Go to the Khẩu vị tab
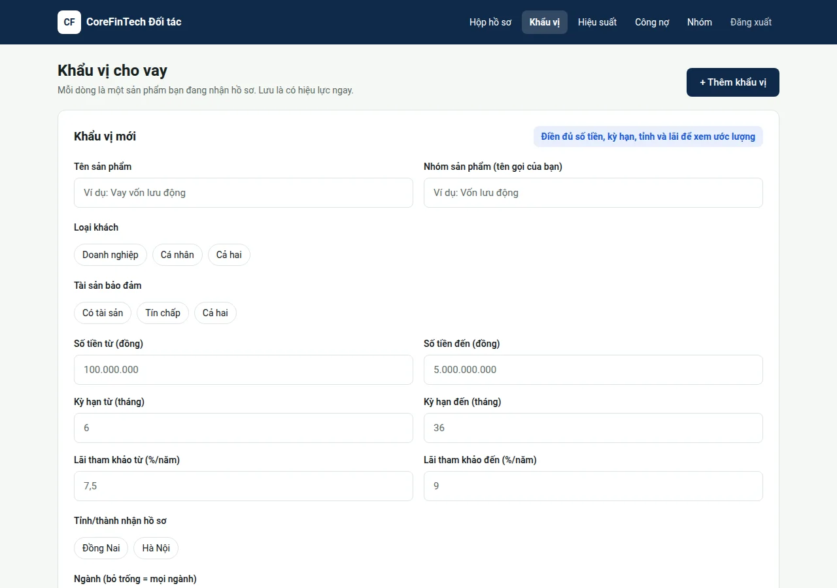 pos(545,22)
